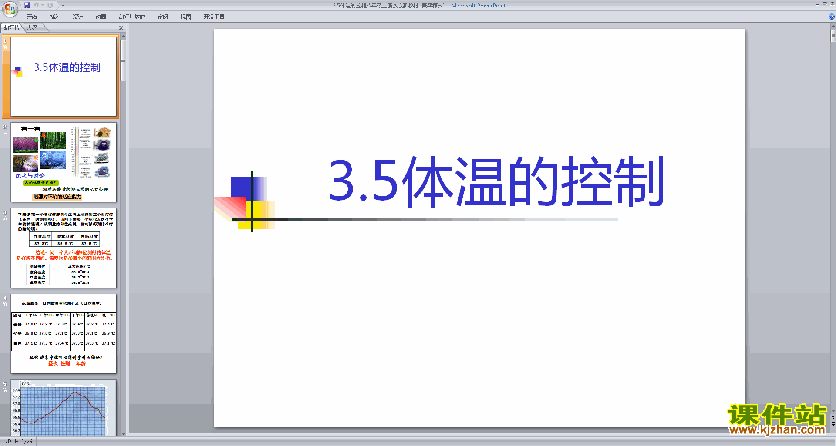
Task: Open the Office button menu
Action: point(9,8)
